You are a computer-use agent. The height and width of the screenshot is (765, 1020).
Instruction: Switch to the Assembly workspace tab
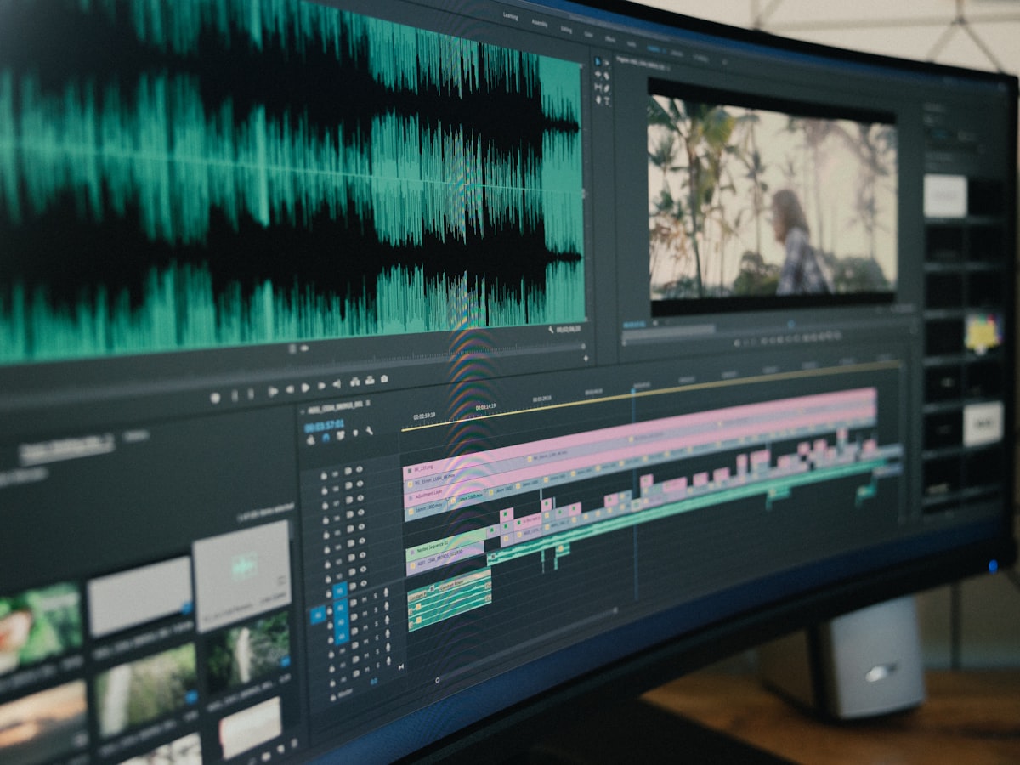pos(540,23)
